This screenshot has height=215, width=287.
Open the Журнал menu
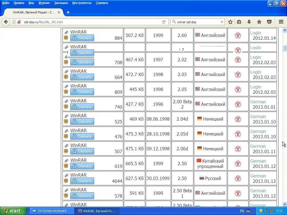[44, 3]
